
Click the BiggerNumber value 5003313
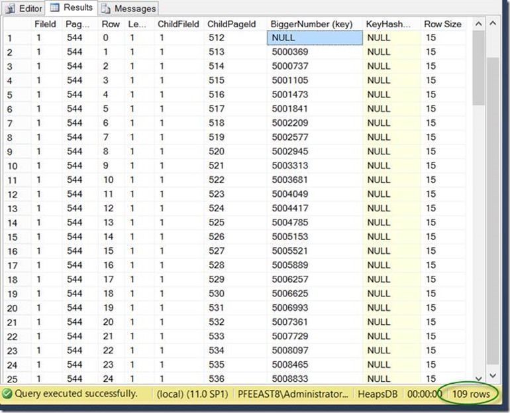[290, 166]
